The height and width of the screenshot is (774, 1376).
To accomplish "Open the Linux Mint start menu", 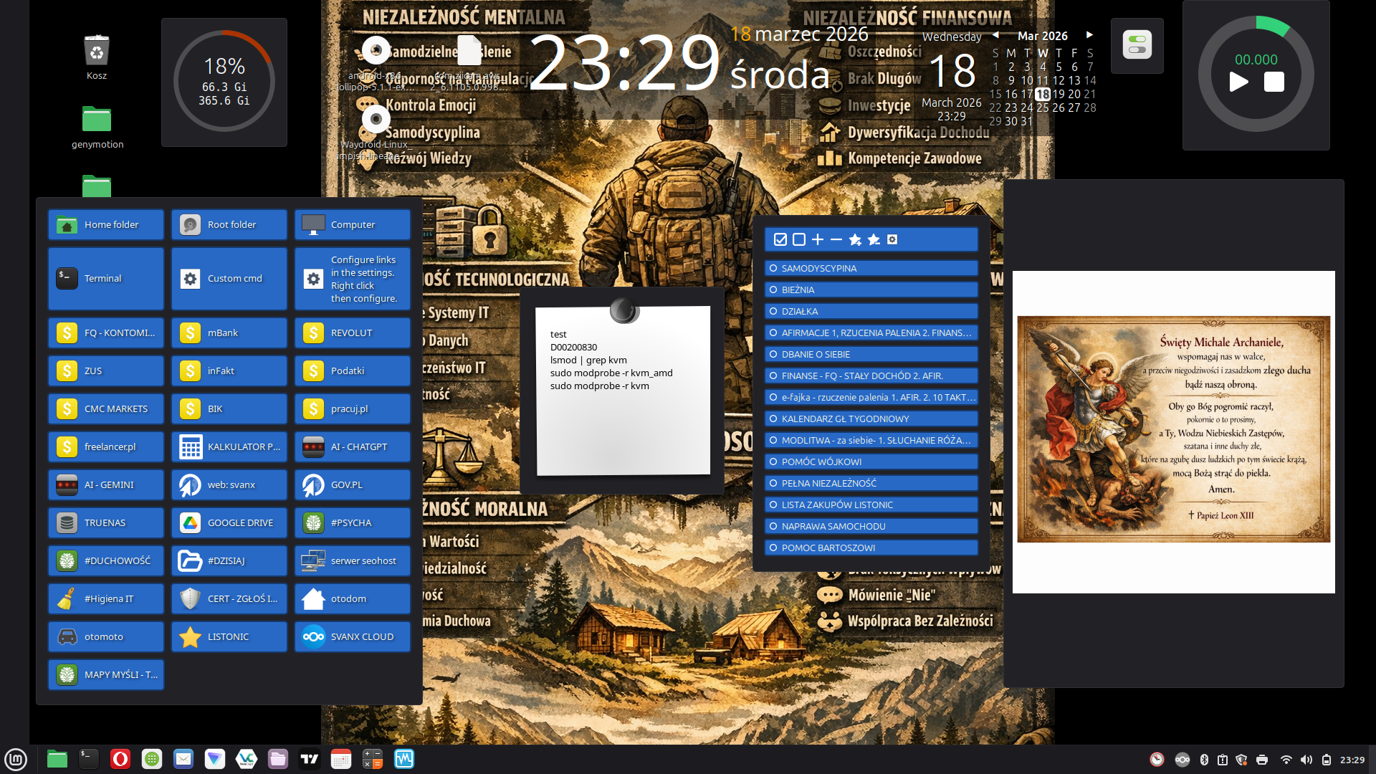I will (16, 759).
